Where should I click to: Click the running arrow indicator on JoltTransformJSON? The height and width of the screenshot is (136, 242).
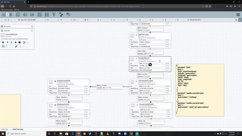[137, 81]
